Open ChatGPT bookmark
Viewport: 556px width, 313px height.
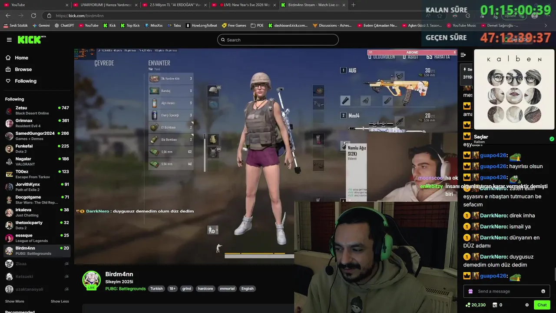coord(64,26)
